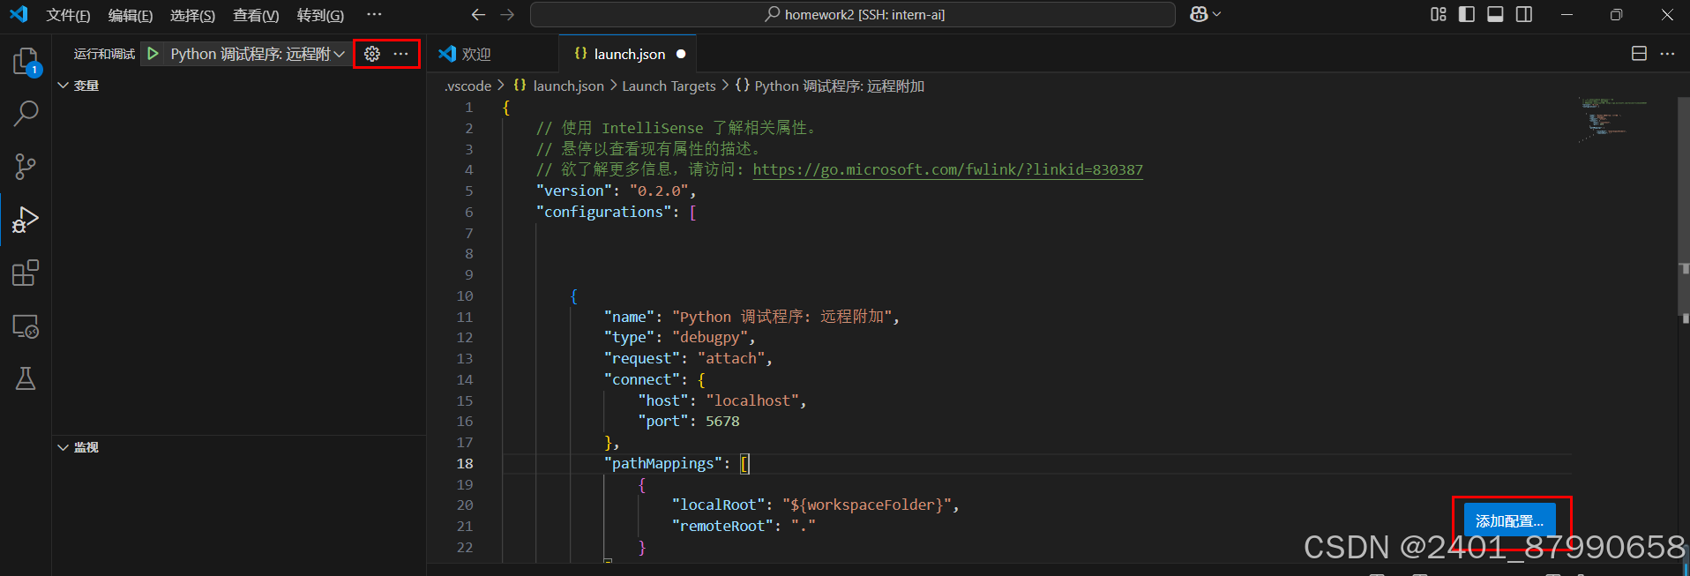Click the "${workspaceFolder}" value
Screen dimensions: 1690x576
point(867,505)
